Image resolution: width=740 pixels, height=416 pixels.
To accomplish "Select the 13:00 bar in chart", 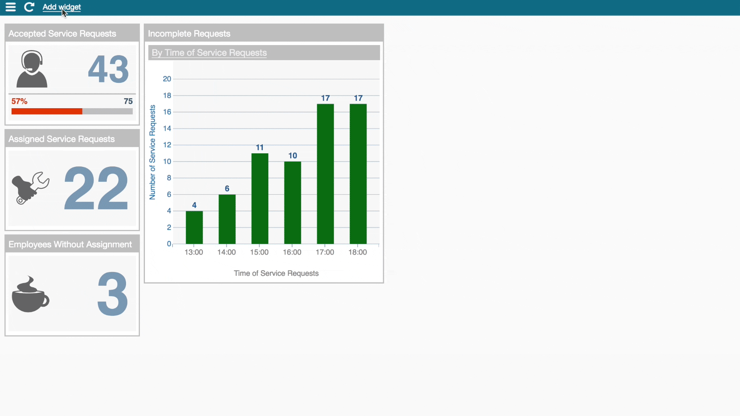I will pos(194,227).
